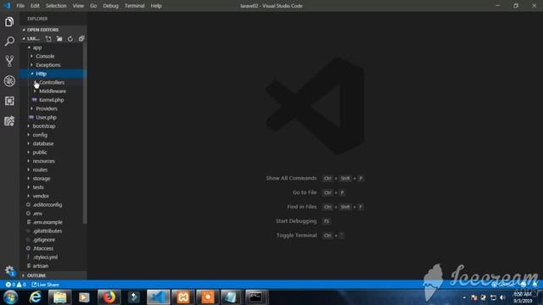This screenshot has height=305, width=543.
Task: Expand the Middleware folder
Action: 53,91
